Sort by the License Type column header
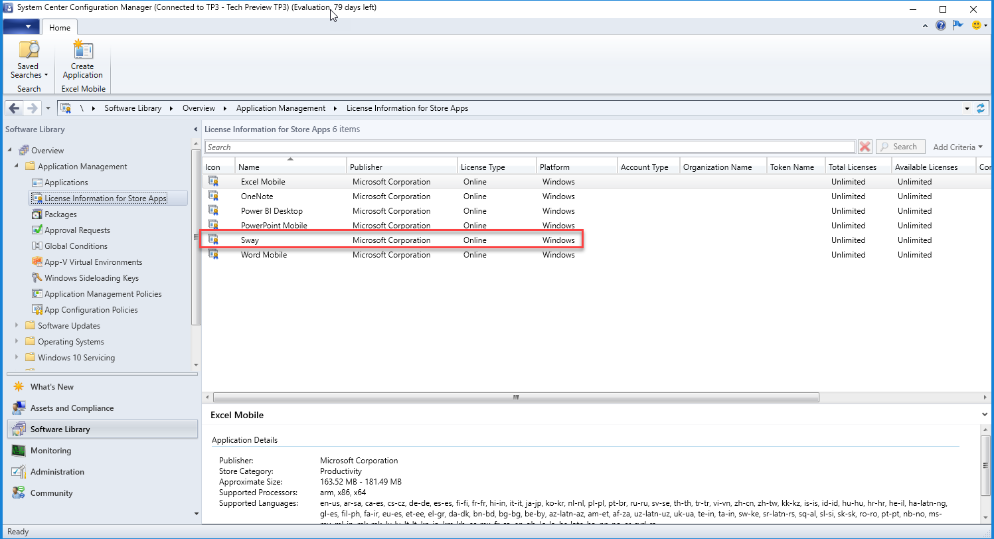This screenshot has height=539, width=994. coord(497,167)
